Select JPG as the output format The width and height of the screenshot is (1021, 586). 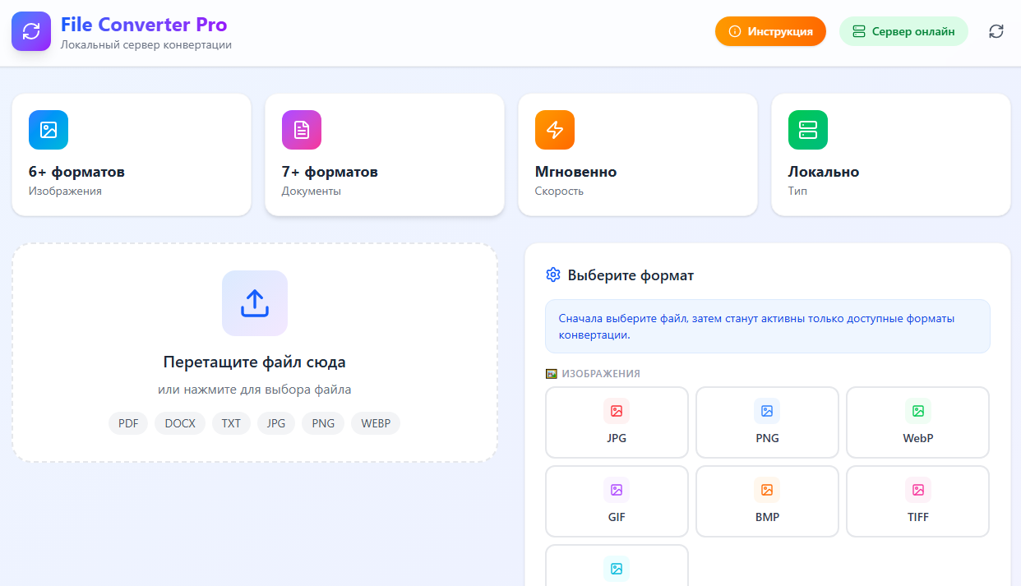tap(617, 422)
